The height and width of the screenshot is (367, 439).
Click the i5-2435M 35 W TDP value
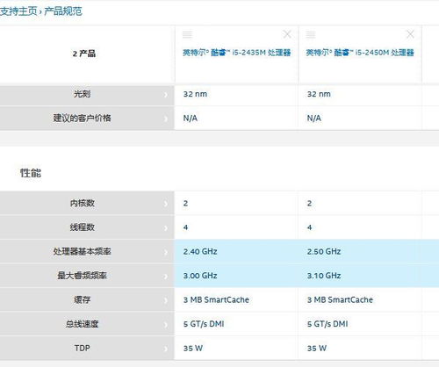[x=193, y=349]
